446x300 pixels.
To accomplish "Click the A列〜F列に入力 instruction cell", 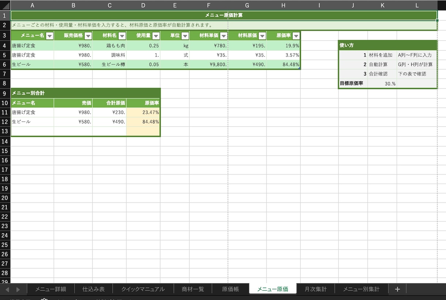I will tap(417, 55).
